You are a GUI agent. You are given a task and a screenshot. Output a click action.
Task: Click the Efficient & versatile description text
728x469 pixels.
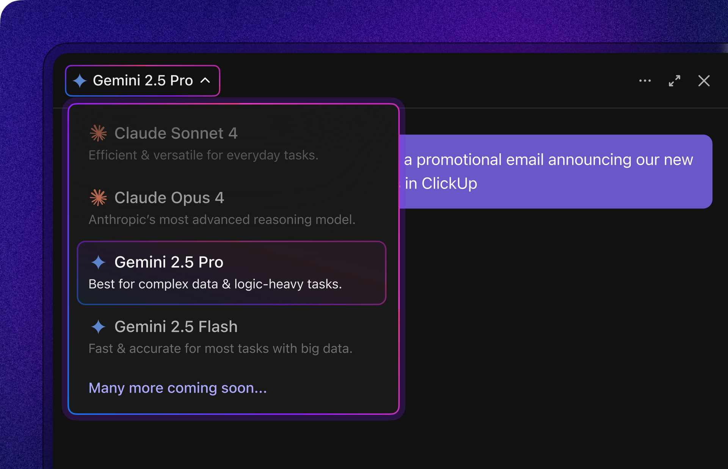click(203, 155)
